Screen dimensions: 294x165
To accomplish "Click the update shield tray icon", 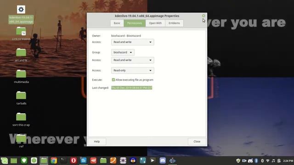I will (x=238, y=161).
